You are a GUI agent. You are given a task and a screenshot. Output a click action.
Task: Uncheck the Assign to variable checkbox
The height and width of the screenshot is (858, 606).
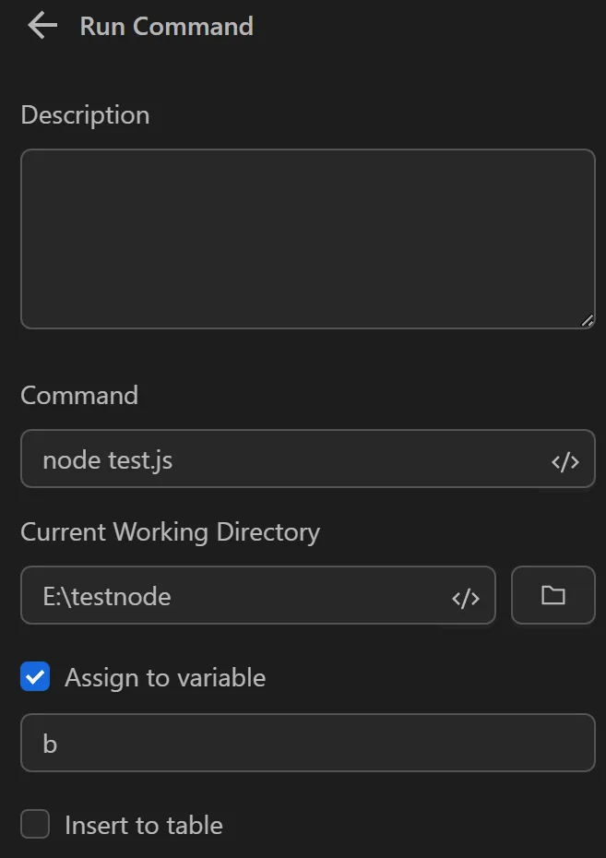coord(35,677)
